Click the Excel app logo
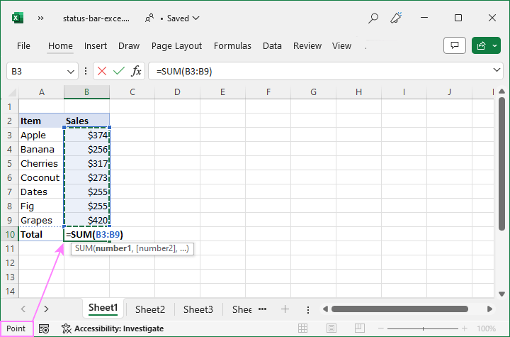The image size is (510, 337). [18, 18]
